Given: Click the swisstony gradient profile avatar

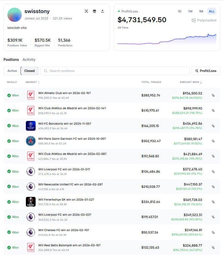Looking at the screenshot, I should [14, 15].
